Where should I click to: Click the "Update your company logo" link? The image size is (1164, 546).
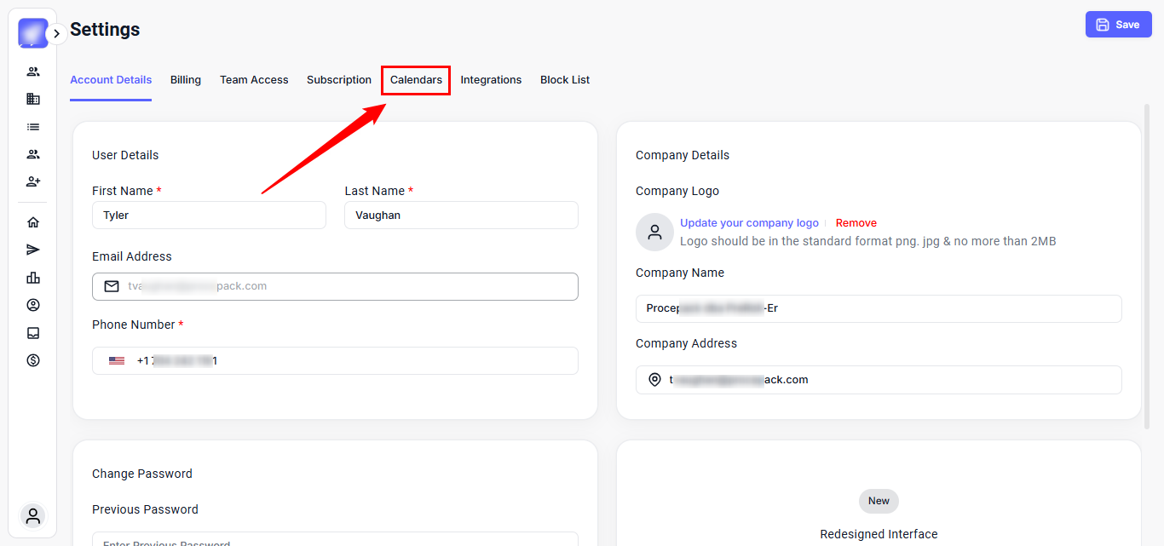point(749,223)
